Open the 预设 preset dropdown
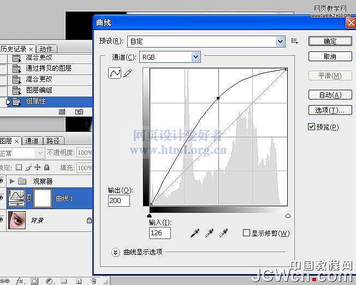This screenshot has height=285, width=356. point(281,42)
